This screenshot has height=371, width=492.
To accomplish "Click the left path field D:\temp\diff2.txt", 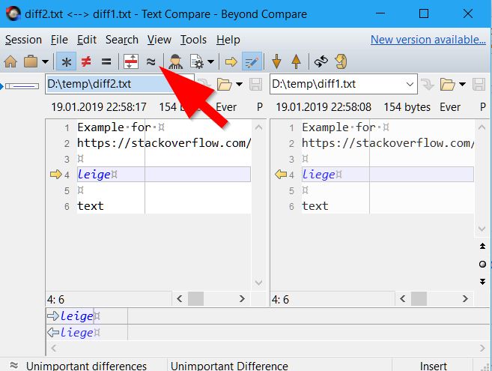I will pyautogui.click(x=120, y=84).
